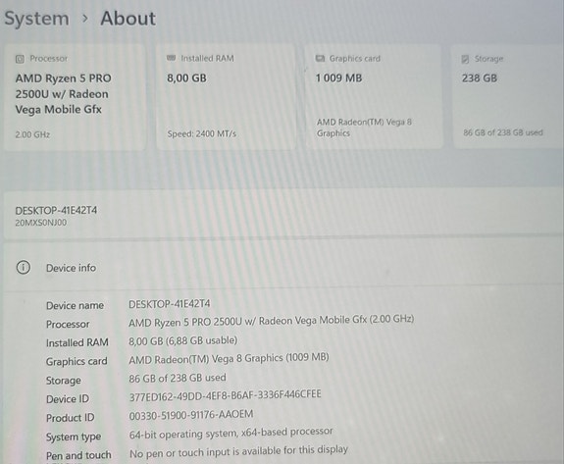Click the Product ID value 00330-51900-91176-AAOEM
This screenshot has height=464, width=564.
pos(191,415)
